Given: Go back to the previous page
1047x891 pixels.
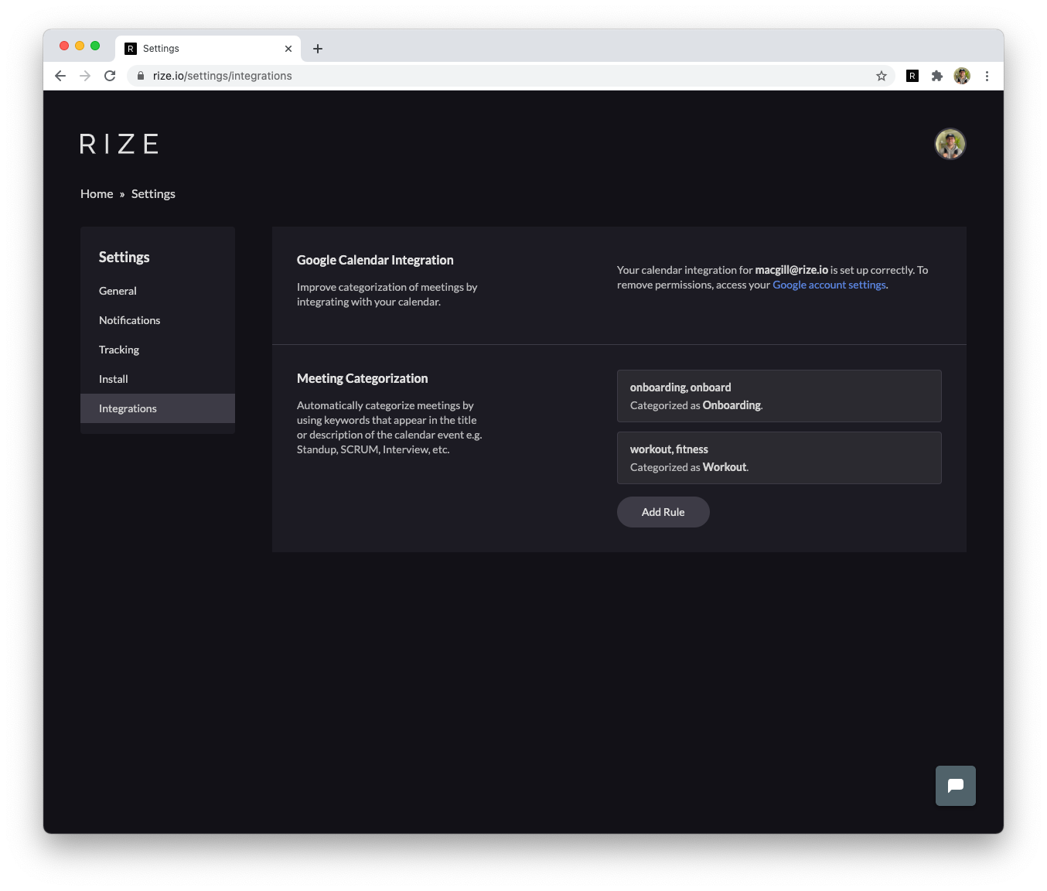Looking at the screenshot, I should (x=60, y=76).
